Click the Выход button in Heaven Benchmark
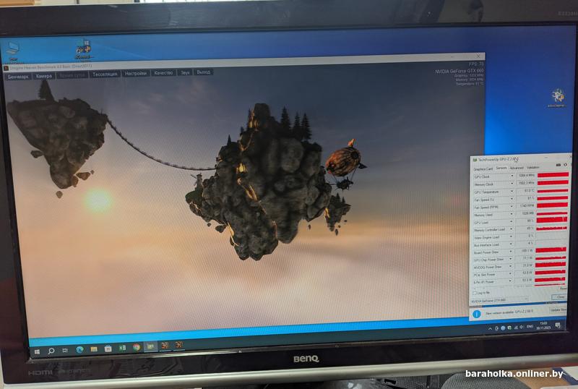Viewport: 578px width, 389px height. pos(204,72)
